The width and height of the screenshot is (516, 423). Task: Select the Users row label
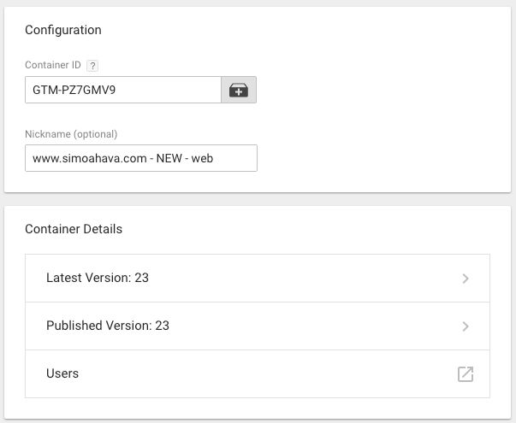[62, 373]
